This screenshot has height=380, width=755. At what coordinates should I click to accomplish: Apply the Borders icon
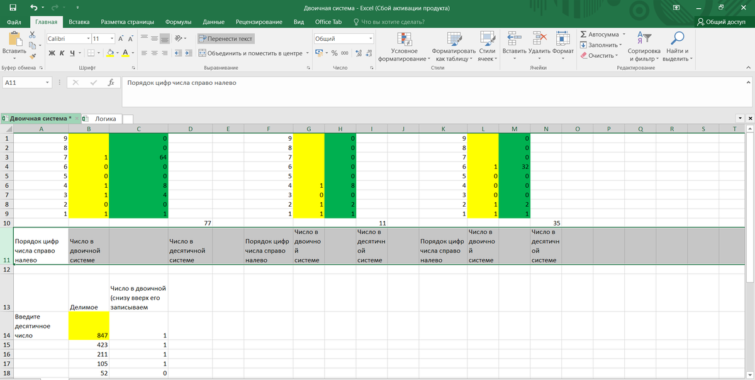point(92,53)
